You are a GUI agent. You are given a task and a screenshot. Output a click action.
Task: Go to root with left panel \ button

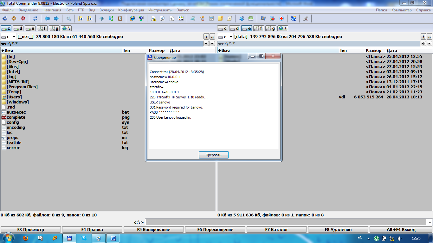(206, 37)
